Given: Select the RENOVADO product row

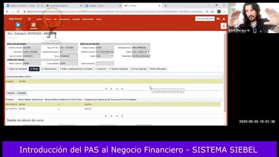Looking at the screenshot, I should pos(113,104).
